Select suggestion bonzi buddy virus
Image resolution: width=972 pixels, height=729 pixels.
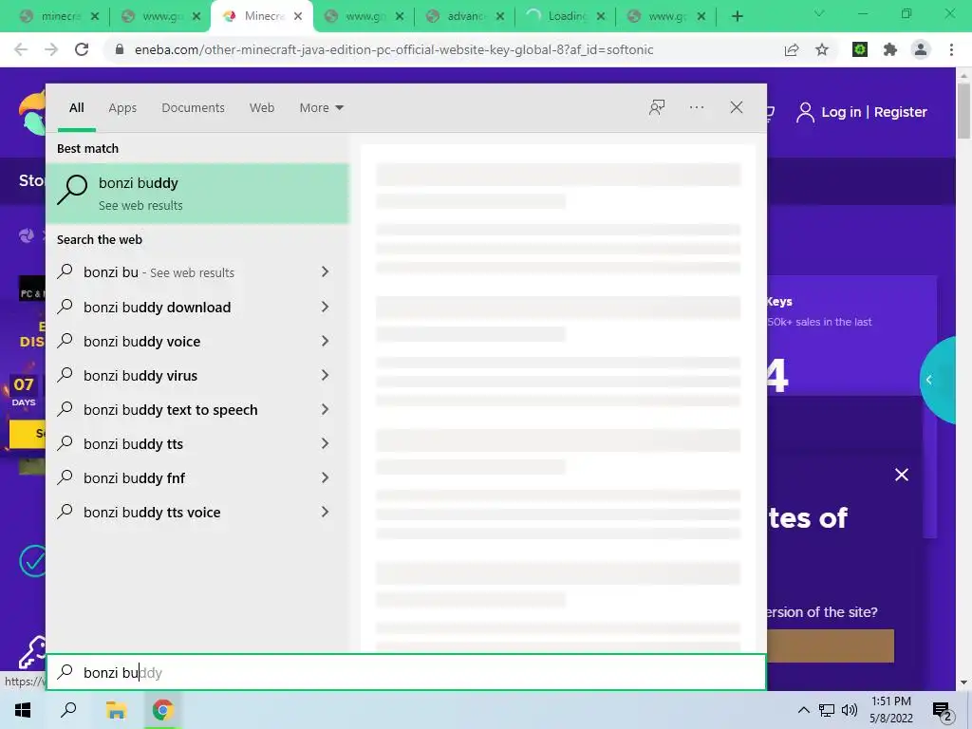[140, 375]
